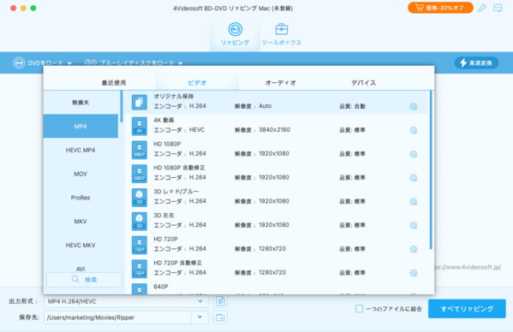Click the 30% off price cart button
This screenshot has height=332, width=513.
[x=440, y=8]
